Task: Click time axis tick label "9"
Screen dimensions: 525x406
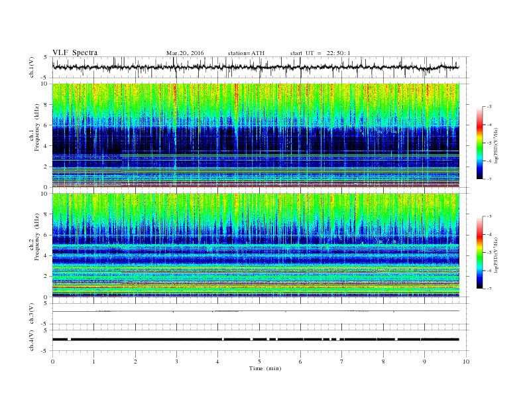Action: tap(424, 362)
